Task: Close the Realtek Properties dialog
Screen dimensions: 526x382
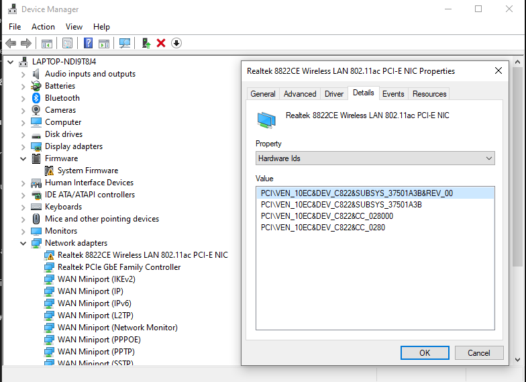Action: 498,70
